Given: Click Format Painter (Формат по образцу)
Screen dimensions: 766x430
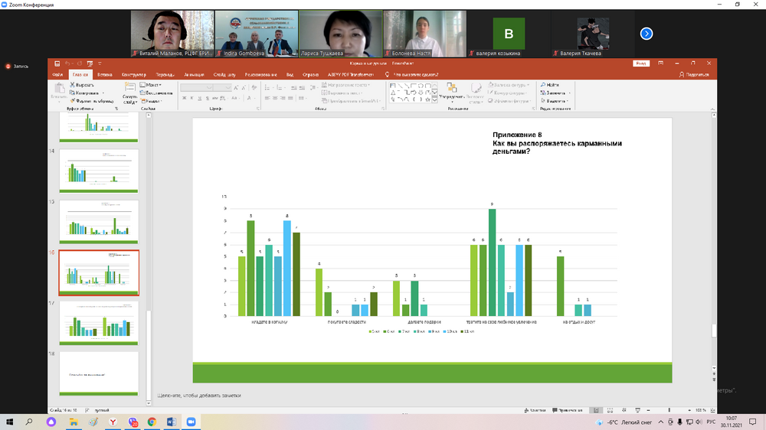Looking at the screenshot, I should pyautogui.click(x=92, y=100).
